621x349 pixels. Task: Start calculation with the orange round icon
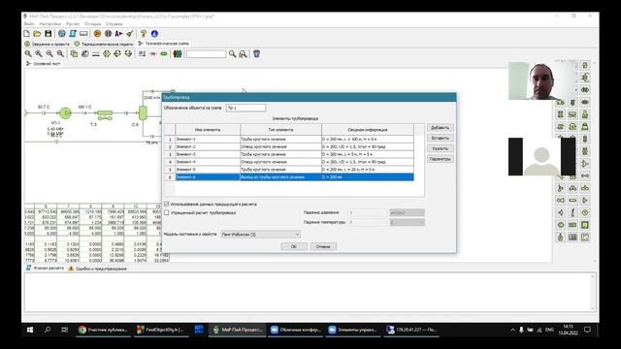97,34
